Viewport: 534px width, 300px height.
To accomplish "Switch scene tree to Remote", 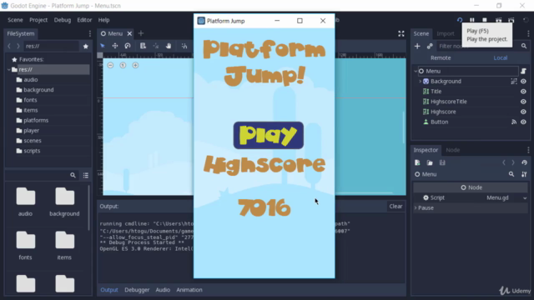I will click(x=441, y=57).
